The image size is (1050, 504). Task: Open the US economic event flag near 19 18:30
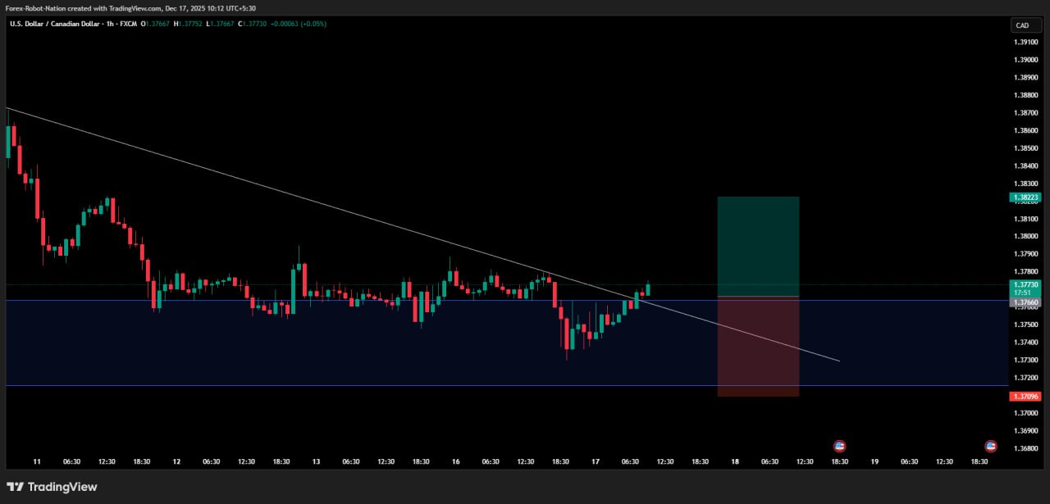[990, 447]
